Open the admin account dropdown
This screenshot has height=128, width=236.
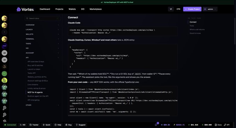(210, 9)
